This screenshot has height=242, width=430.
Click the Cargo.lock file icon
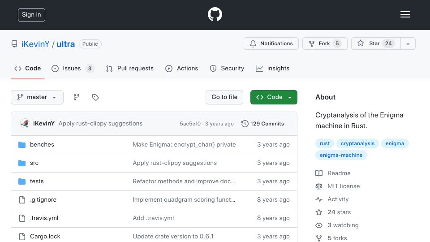tap(22, 237)
